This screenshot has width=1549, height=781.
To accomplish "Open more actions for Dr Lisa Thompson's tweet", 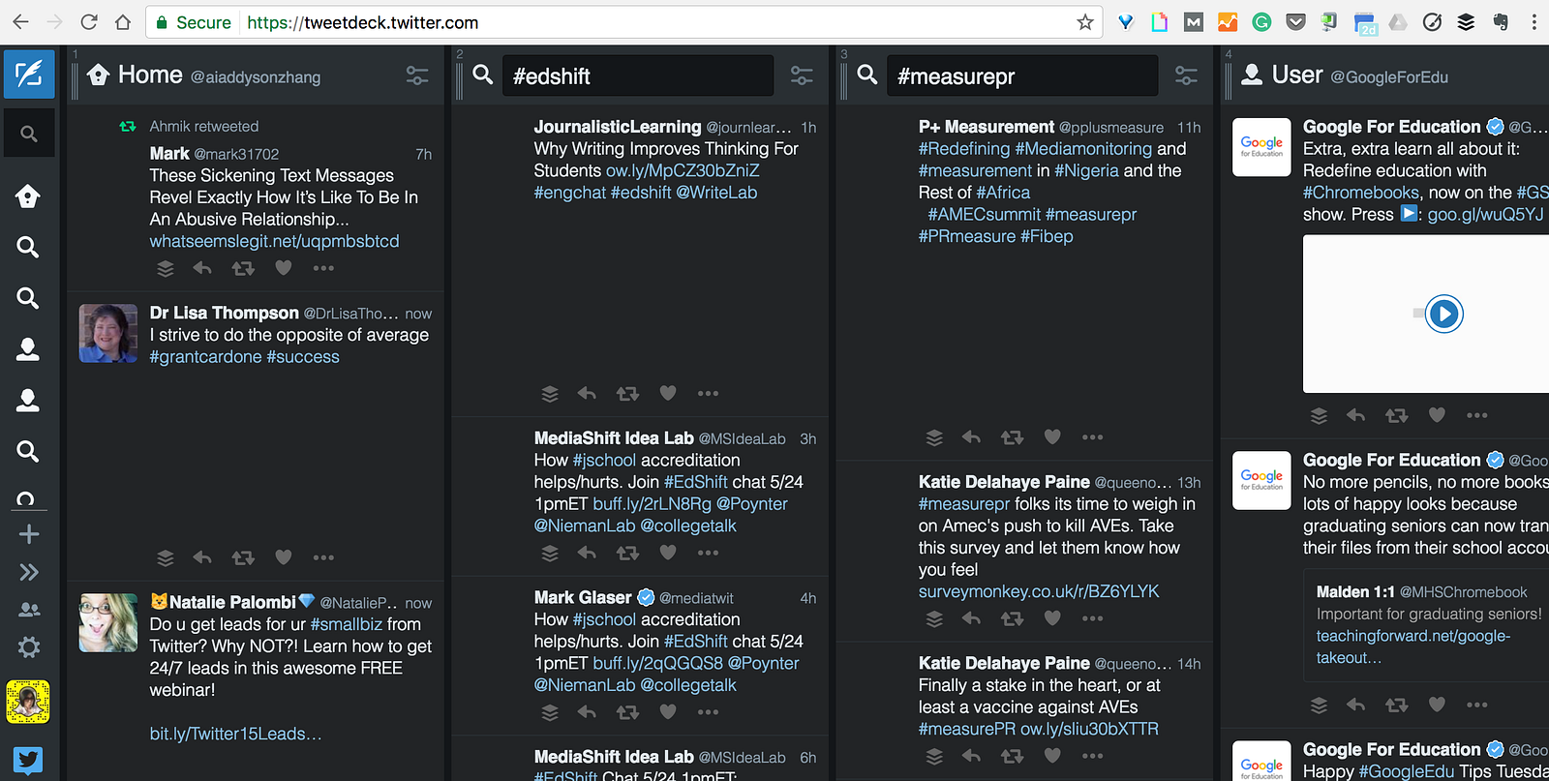I will pos(323,557).
